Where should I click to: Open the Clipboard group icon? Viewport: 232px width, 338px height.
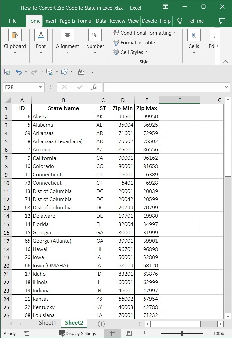(15, 35)
